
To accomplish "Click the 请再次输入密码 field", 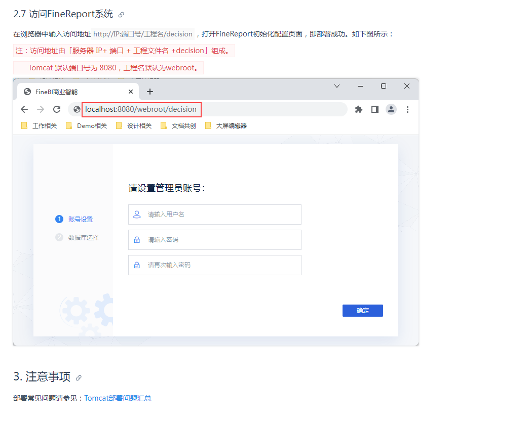I will click(x=214, y=265).
